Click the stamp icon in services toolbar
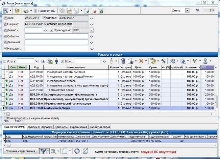Viewport: 220px width, 159px height. pyautogui.click(x=206, y=61)
